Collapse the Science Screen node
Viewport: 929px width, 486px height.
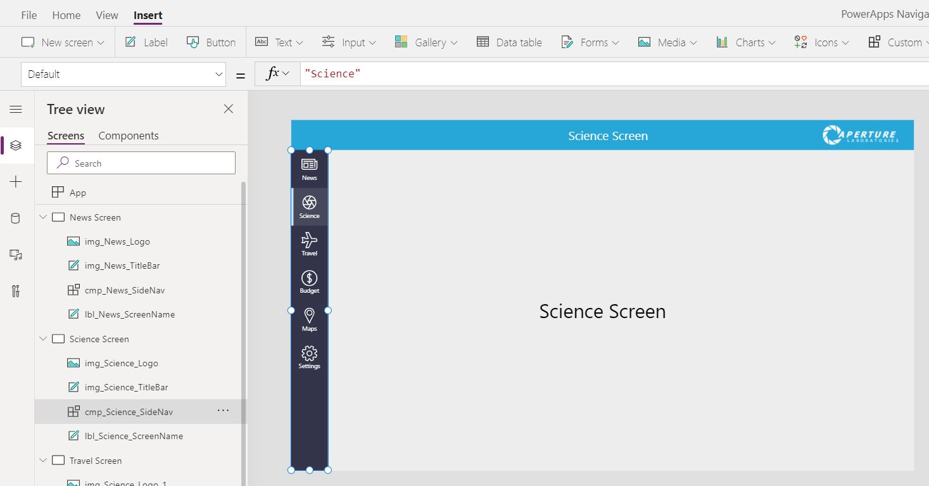click(x=43, y=339)
